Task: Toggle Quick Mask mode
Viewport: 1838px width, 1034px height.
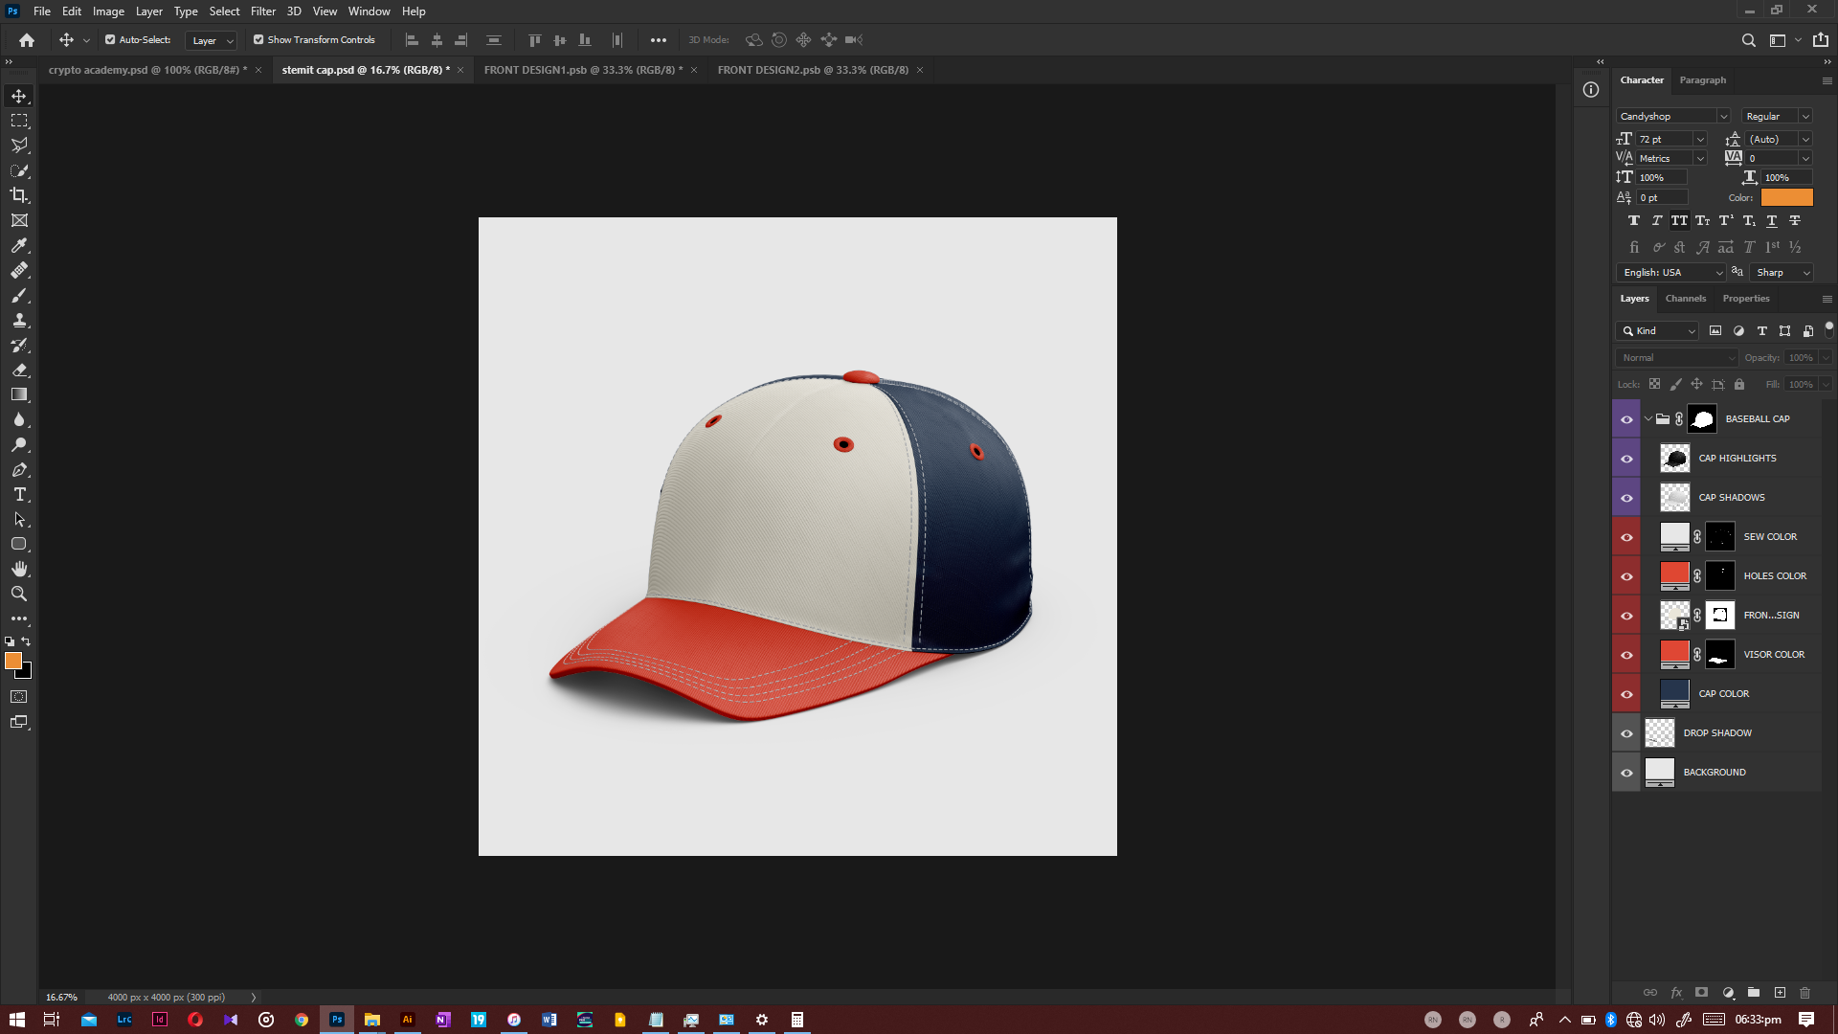Action: [19, 697]
